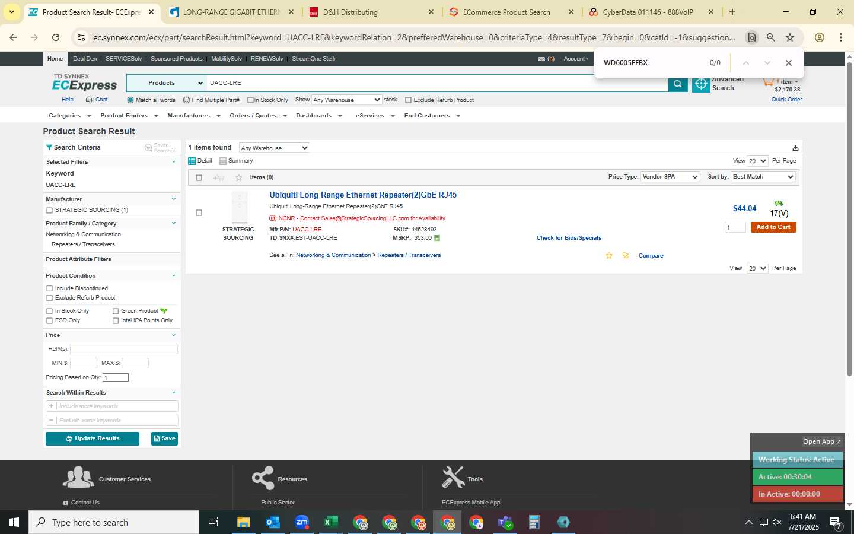Click Add to Cart button

point(773,227)
